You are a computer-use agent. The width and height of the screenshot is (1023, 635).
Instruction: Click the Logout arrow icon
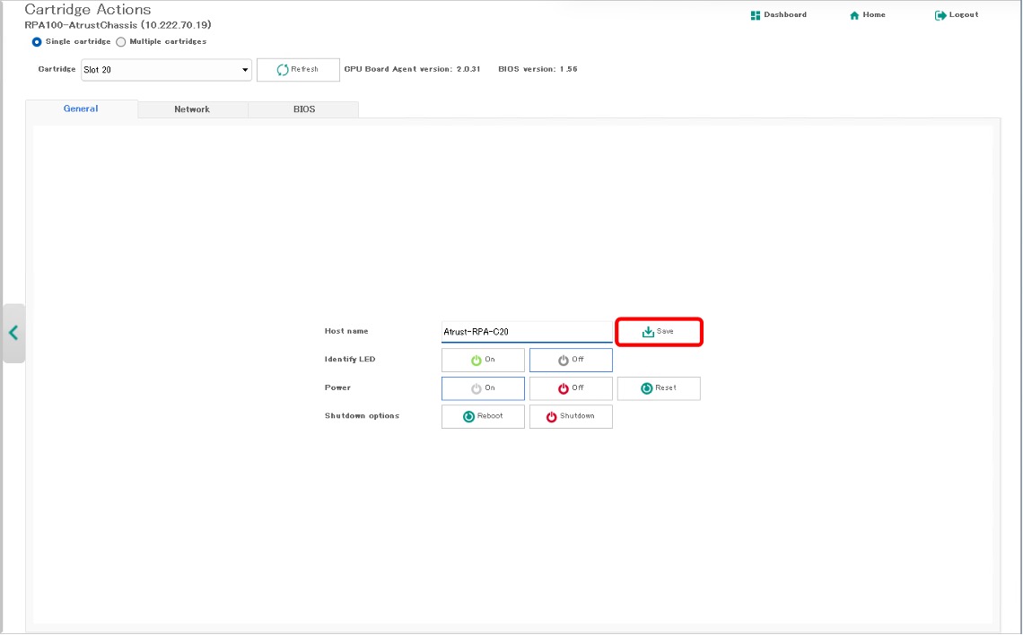[x=940, y=15]
